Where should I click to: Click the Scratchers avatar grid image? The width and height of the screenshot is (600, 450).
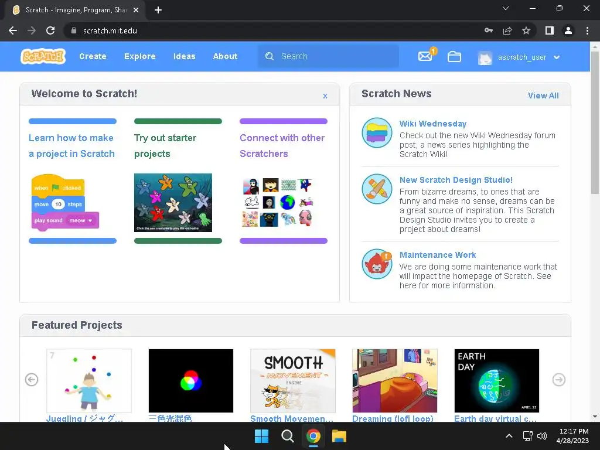278,202
